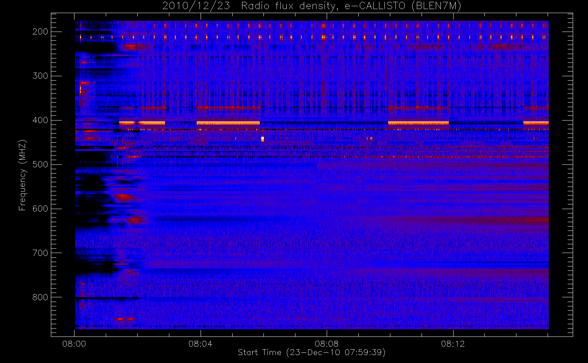Click the Frequency (MHz) axis title
Viewport: 588px width, 363px height.
[x=23, y=175]
